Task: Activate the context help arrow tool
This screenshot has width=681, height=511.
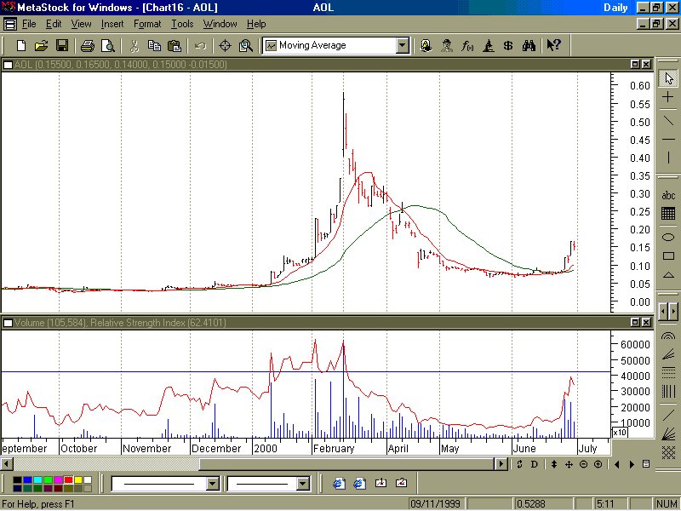Action: coord(554,46)
